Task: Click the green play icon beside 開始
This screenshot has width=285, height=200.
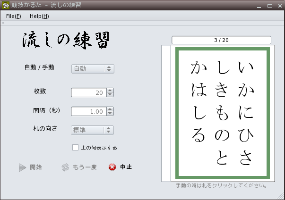Action: point(22,167)
